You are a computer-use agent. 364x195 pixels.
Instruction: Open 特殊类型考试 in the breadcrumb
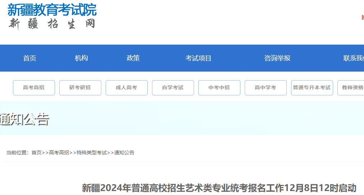(x=92, y=153)
